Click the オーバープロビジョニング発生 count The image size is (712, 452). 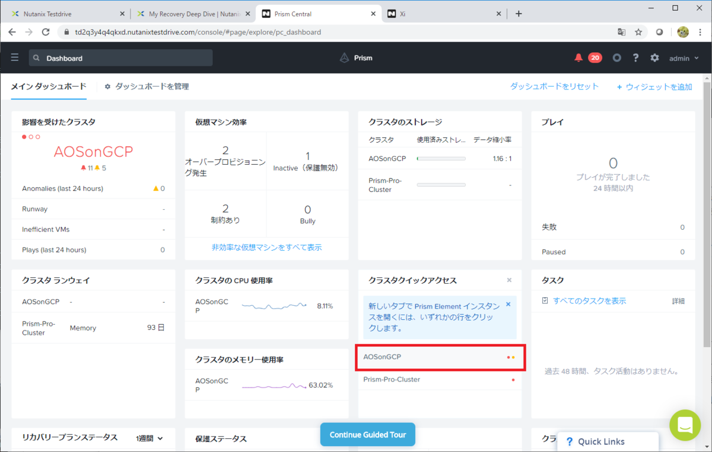point(225,150)
